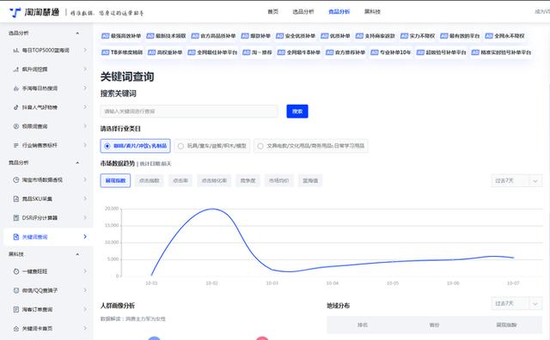The height and width of the screenshot is (340, 550).
Task: Choose the 玩具/童车/益智/积木/模型 radio
Action: (x=180, y=146)
